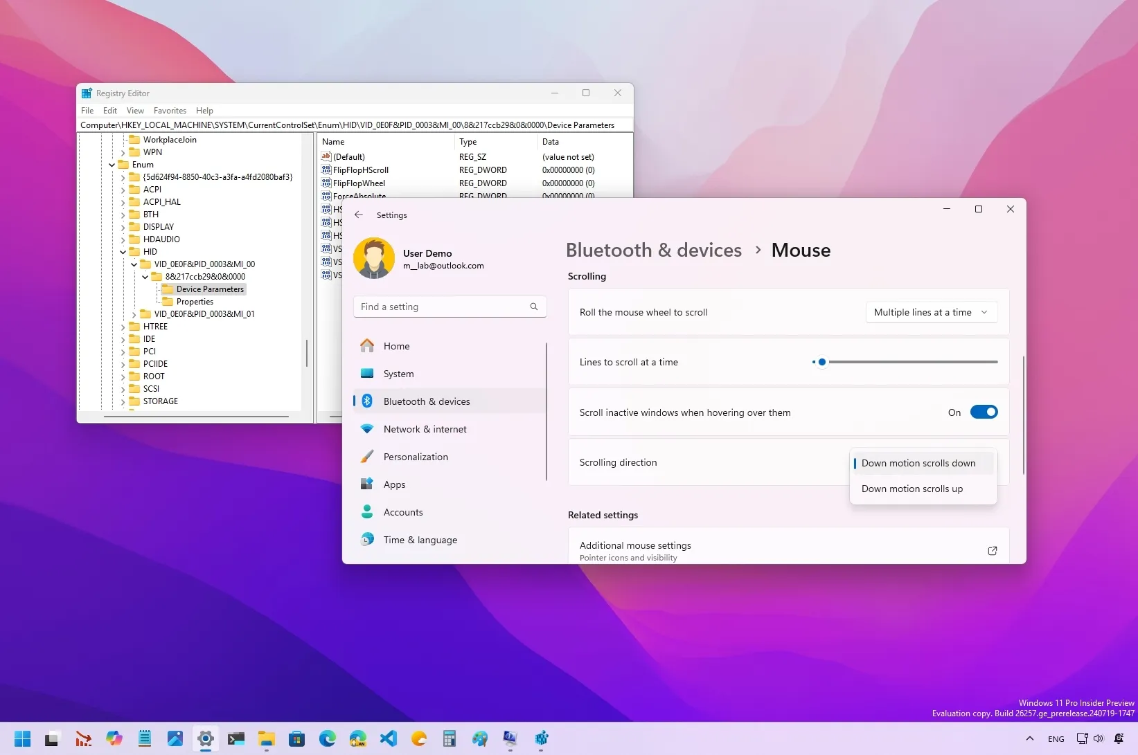Open Additional mouse settings external link icon
Image resolution: width=1138 pixels, height=755 pixels.
(992, 551)
